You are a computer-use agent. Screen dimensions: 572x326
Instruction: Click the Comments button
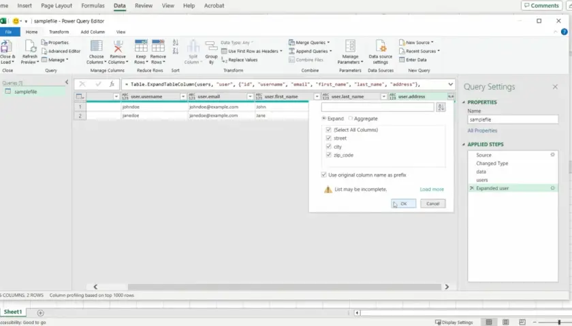pyautogui.click(x=541, y=5)
